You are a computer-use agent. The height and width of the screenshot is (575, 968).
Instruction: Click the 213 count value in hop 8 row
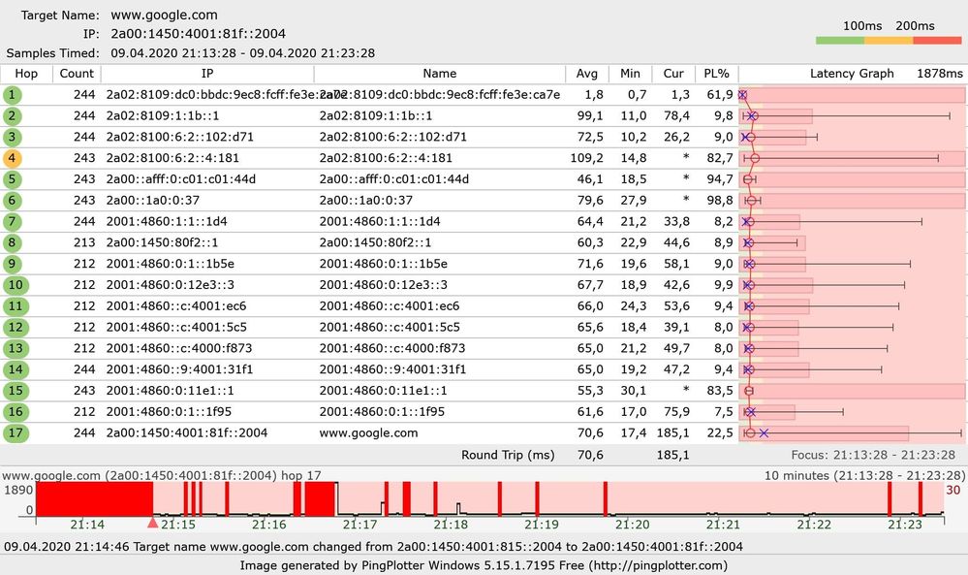pyautogui.click(x=84, y=242)
